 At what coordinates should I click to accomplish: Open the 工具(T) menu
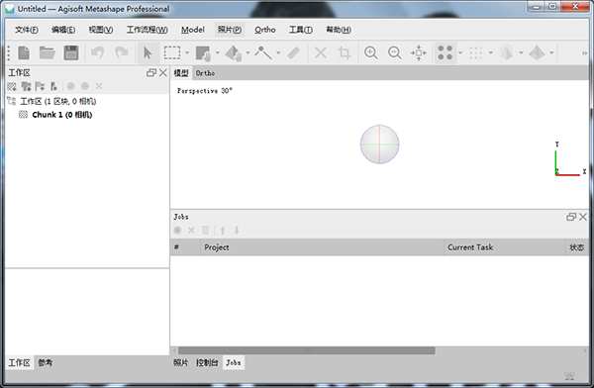(301, 30)
